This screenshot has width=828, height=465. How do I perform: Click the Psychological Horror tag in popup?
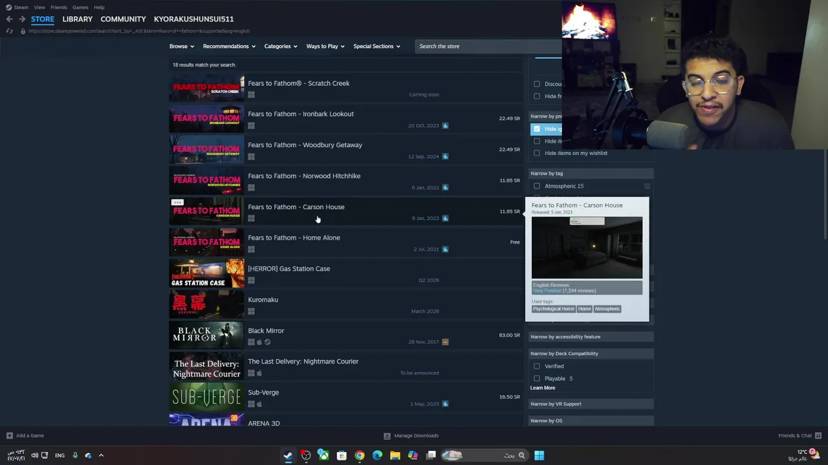coord(553,309)
